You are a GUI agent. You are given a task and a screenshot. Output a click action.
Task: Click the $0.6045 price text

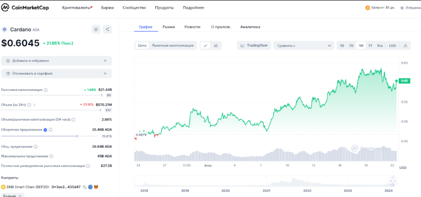[20, 43]
